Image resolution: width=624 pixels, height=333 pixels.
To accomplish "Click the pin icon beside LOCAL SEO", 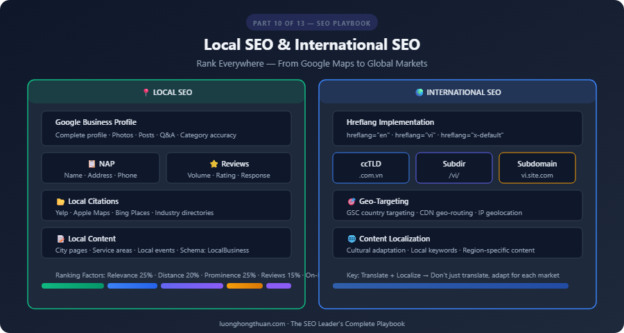I will click(146, 92).
